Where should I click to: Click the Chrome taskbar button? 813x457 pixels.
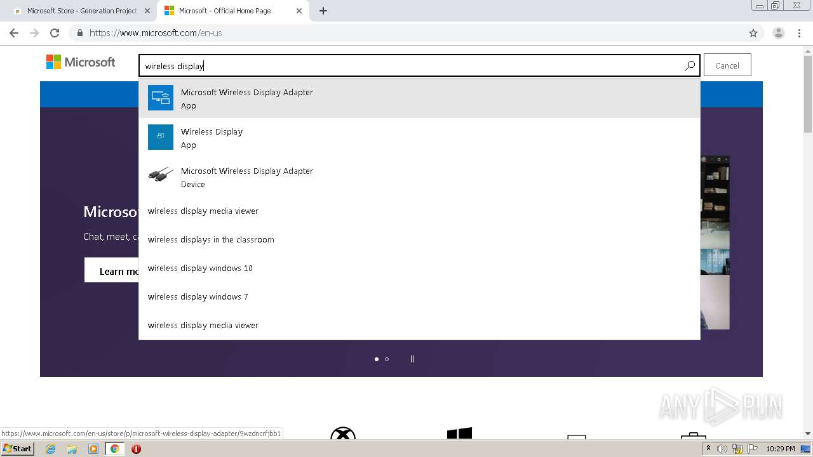[114, 449]
